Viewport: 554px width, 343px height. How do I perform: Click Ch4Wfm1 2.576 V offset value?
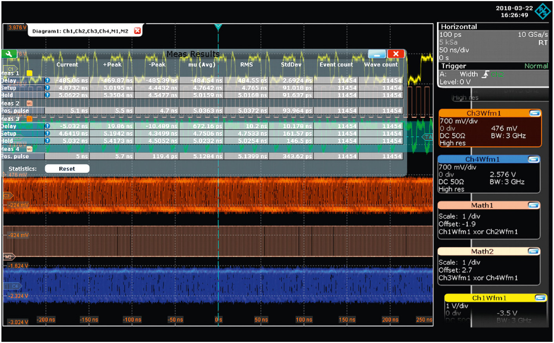point(503,174)
